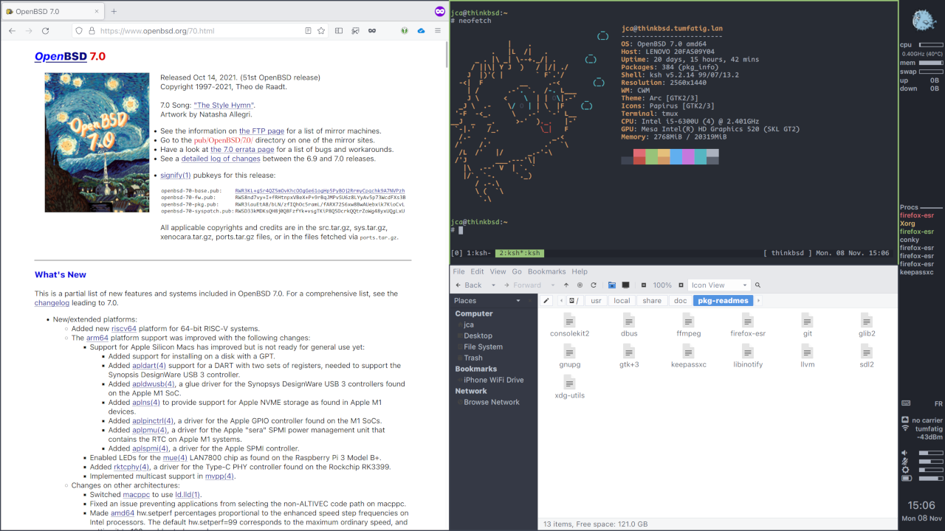Open terminal from file manager toolbar
Screen dimensions: 945x531
[x=626, y=285]
